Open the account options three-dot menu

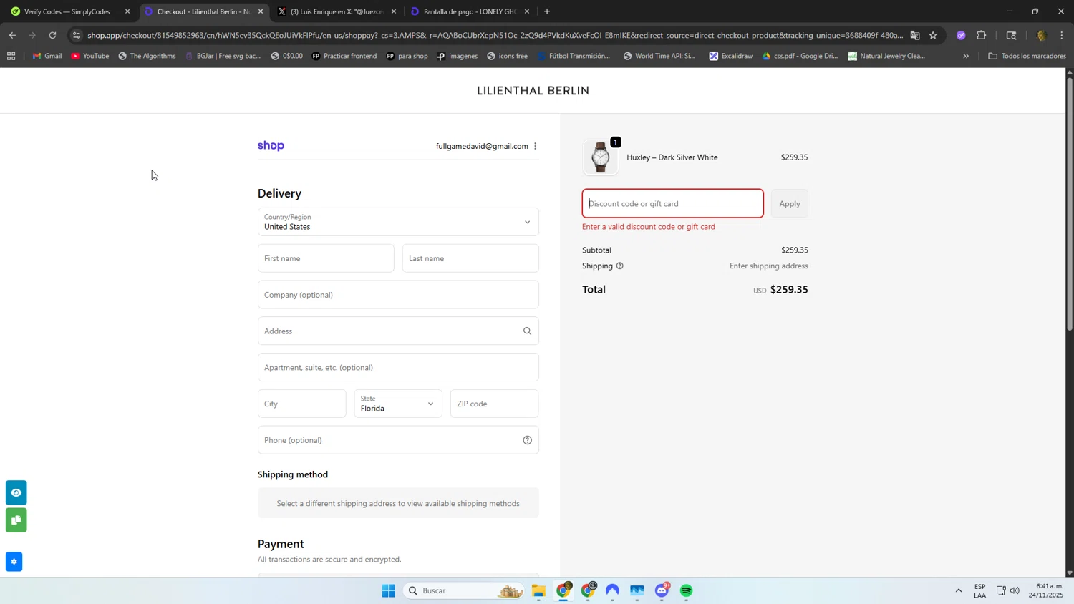(x=535, y=146)
